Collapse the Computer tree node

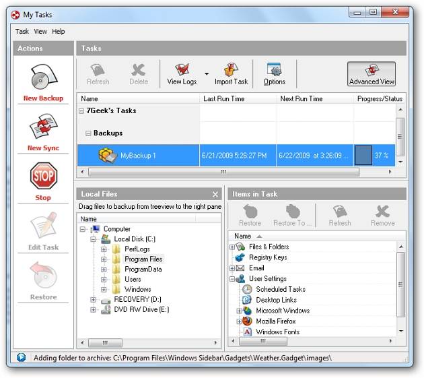pos(83,229)
